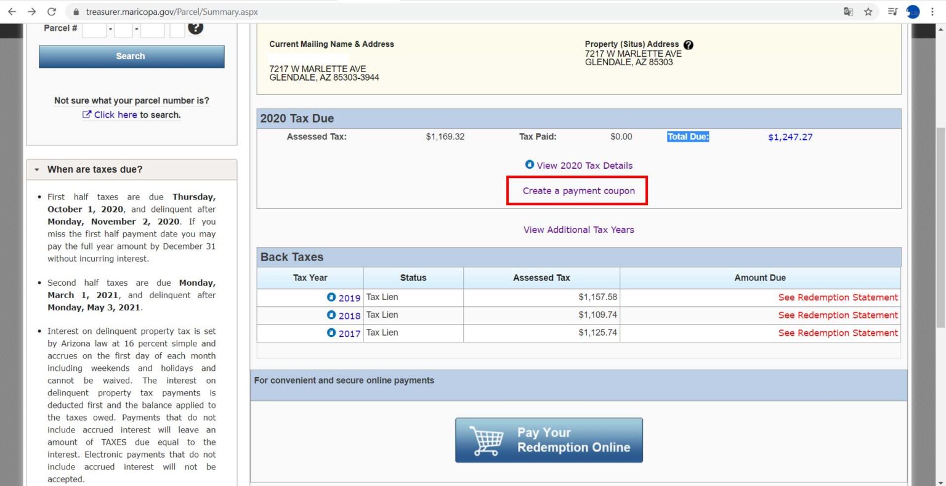Click the translate page icon in address bar
This screenshot has height=486, width=946.
tap(848, 12)
